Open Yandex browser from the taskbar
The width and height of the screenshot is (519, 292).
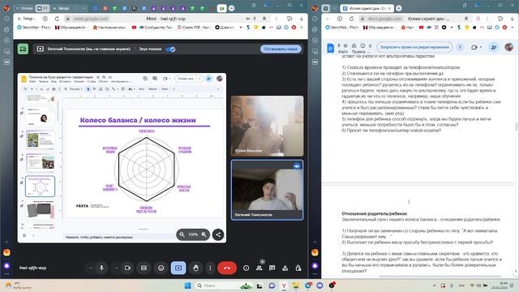[x=284, y=286]
